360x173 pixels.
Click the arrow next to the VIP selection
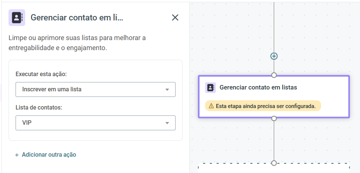click(x=167, y=123)
